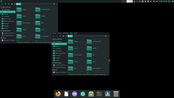Select Seagate Expansion drive in front window sidebar
The height and width of the screenshot is (98, 174).
[x=59, y=67]
